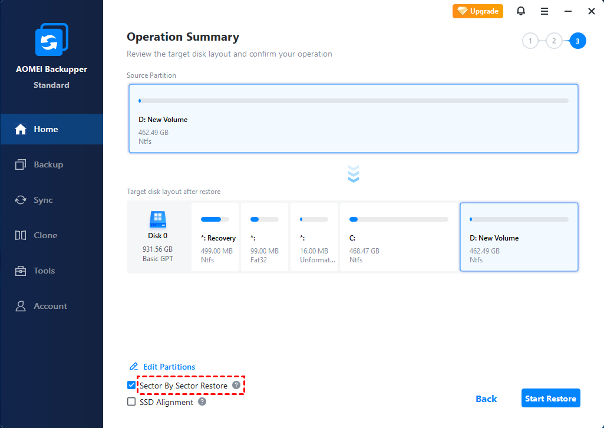
Task: Open the Backup menu item
Action: pos(52,164)
